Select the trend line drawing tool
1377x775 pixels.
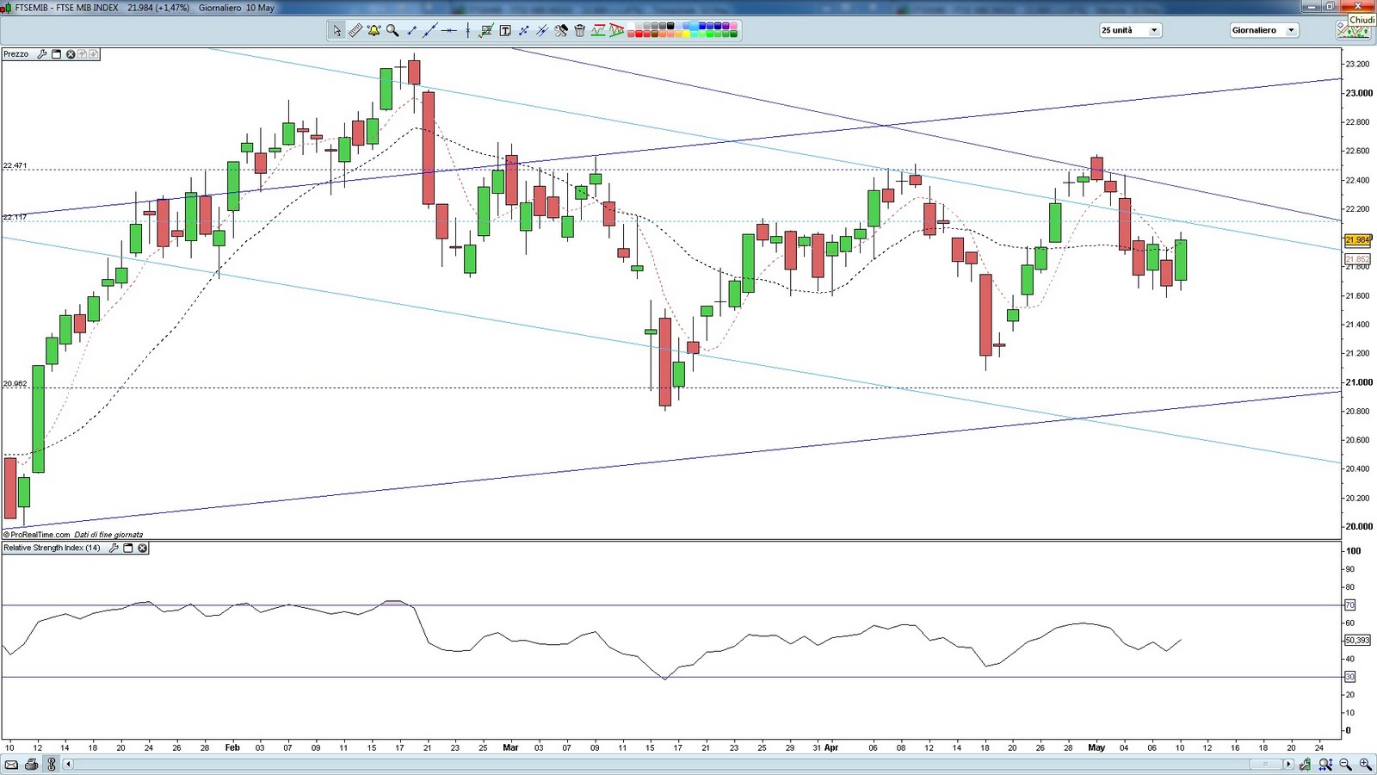(429, 30)
